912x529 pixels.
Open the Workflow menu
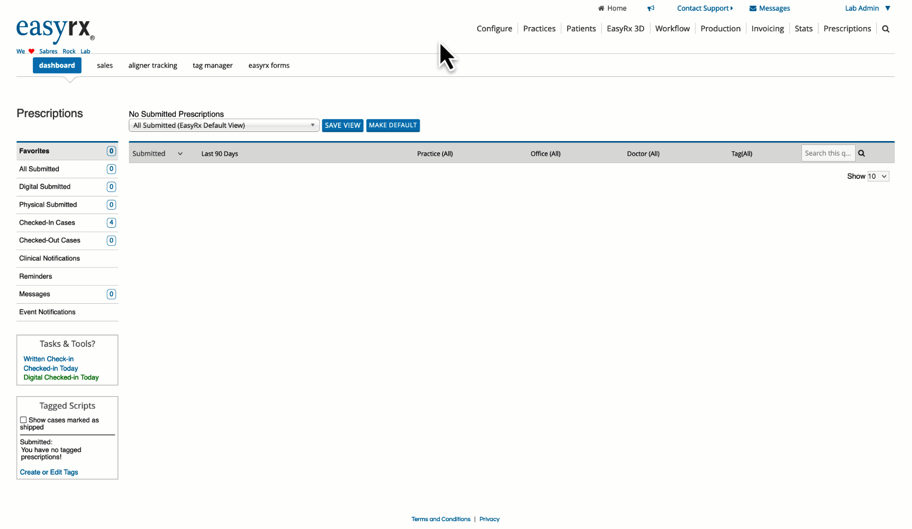tap(672, 29)
